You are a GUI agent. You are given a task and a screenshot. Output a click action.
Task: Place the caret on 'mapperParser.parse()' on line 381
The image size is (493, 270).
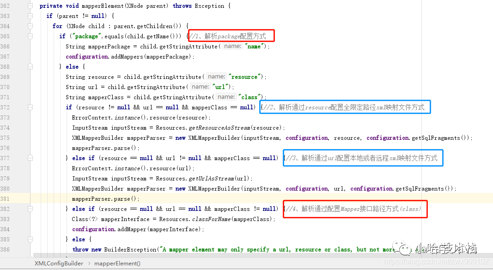tap(104, 199)
